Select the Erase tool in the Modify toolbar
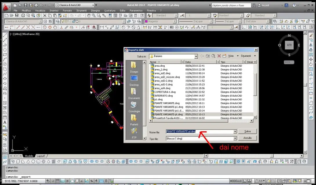This screenshot has width=316, height=185. (x=311, y=35)
